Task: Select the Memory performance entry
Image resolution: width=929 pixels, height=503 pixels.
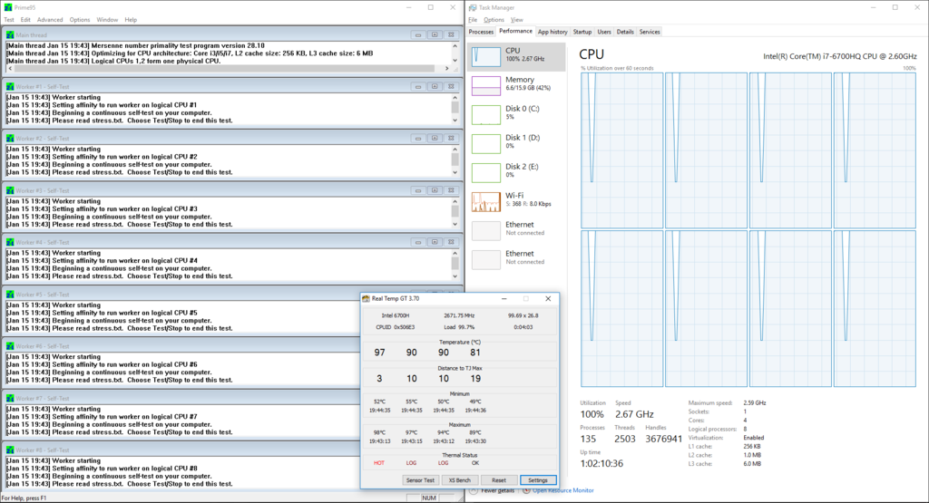Action: (516, 85)
